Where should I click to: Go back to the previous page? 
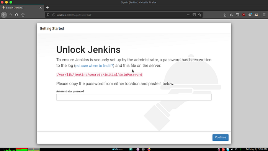4,15
